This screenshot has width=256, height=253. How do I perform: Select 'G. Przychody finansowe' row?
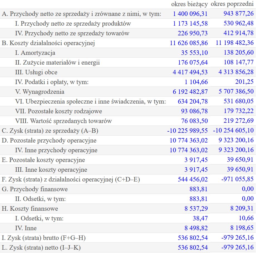click(128, 189)
